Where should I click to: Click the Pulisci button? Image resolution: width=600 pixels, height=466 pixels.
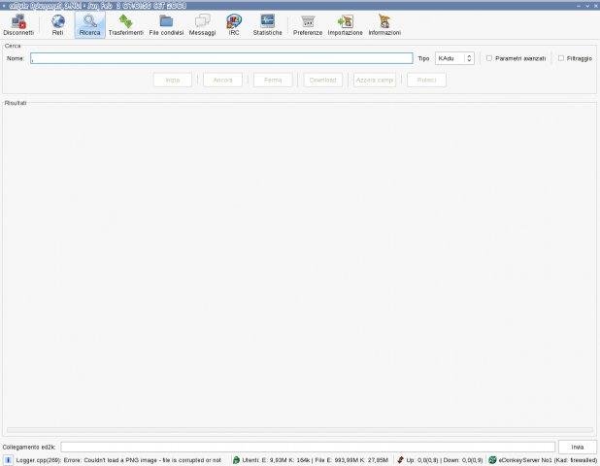pyautogui.click(x=426, y=80)
